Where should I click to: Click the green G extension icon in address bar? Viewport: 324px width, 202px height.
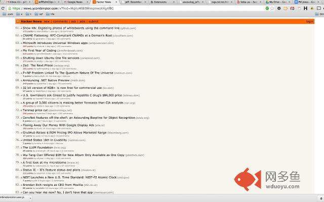click(267, 9)
